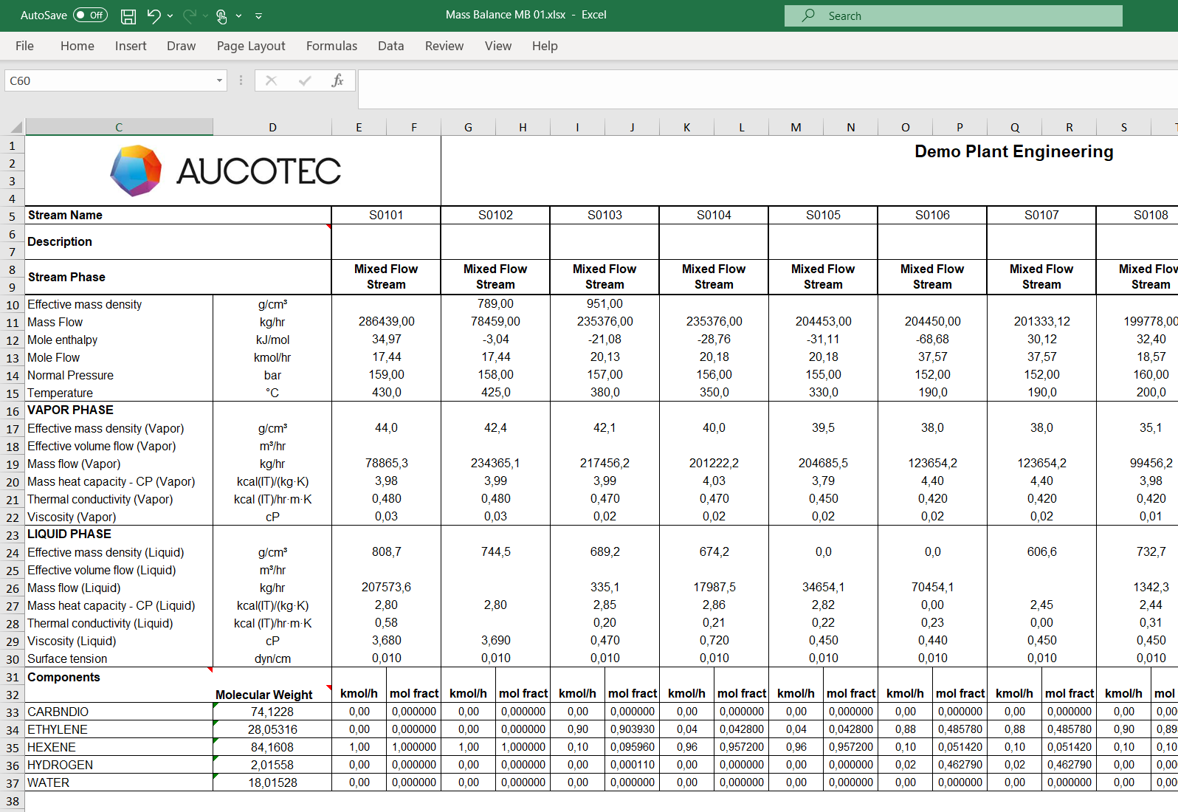Toggle Touch/Mouse mode icon
Image resolution: width=1178 pixels, height=812 pixels.
pyautogui.click(x=221, y=16)
